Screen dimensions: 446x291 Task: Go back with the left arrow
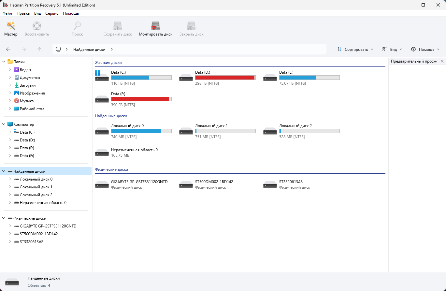pos(8,49)
